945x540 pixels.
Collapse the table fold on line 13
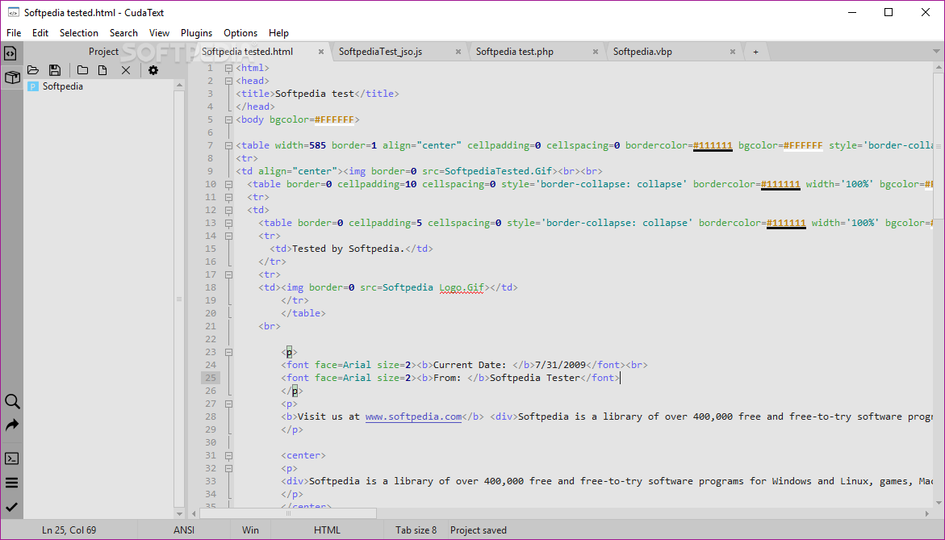pyautogui.click(x=228, y=223)
